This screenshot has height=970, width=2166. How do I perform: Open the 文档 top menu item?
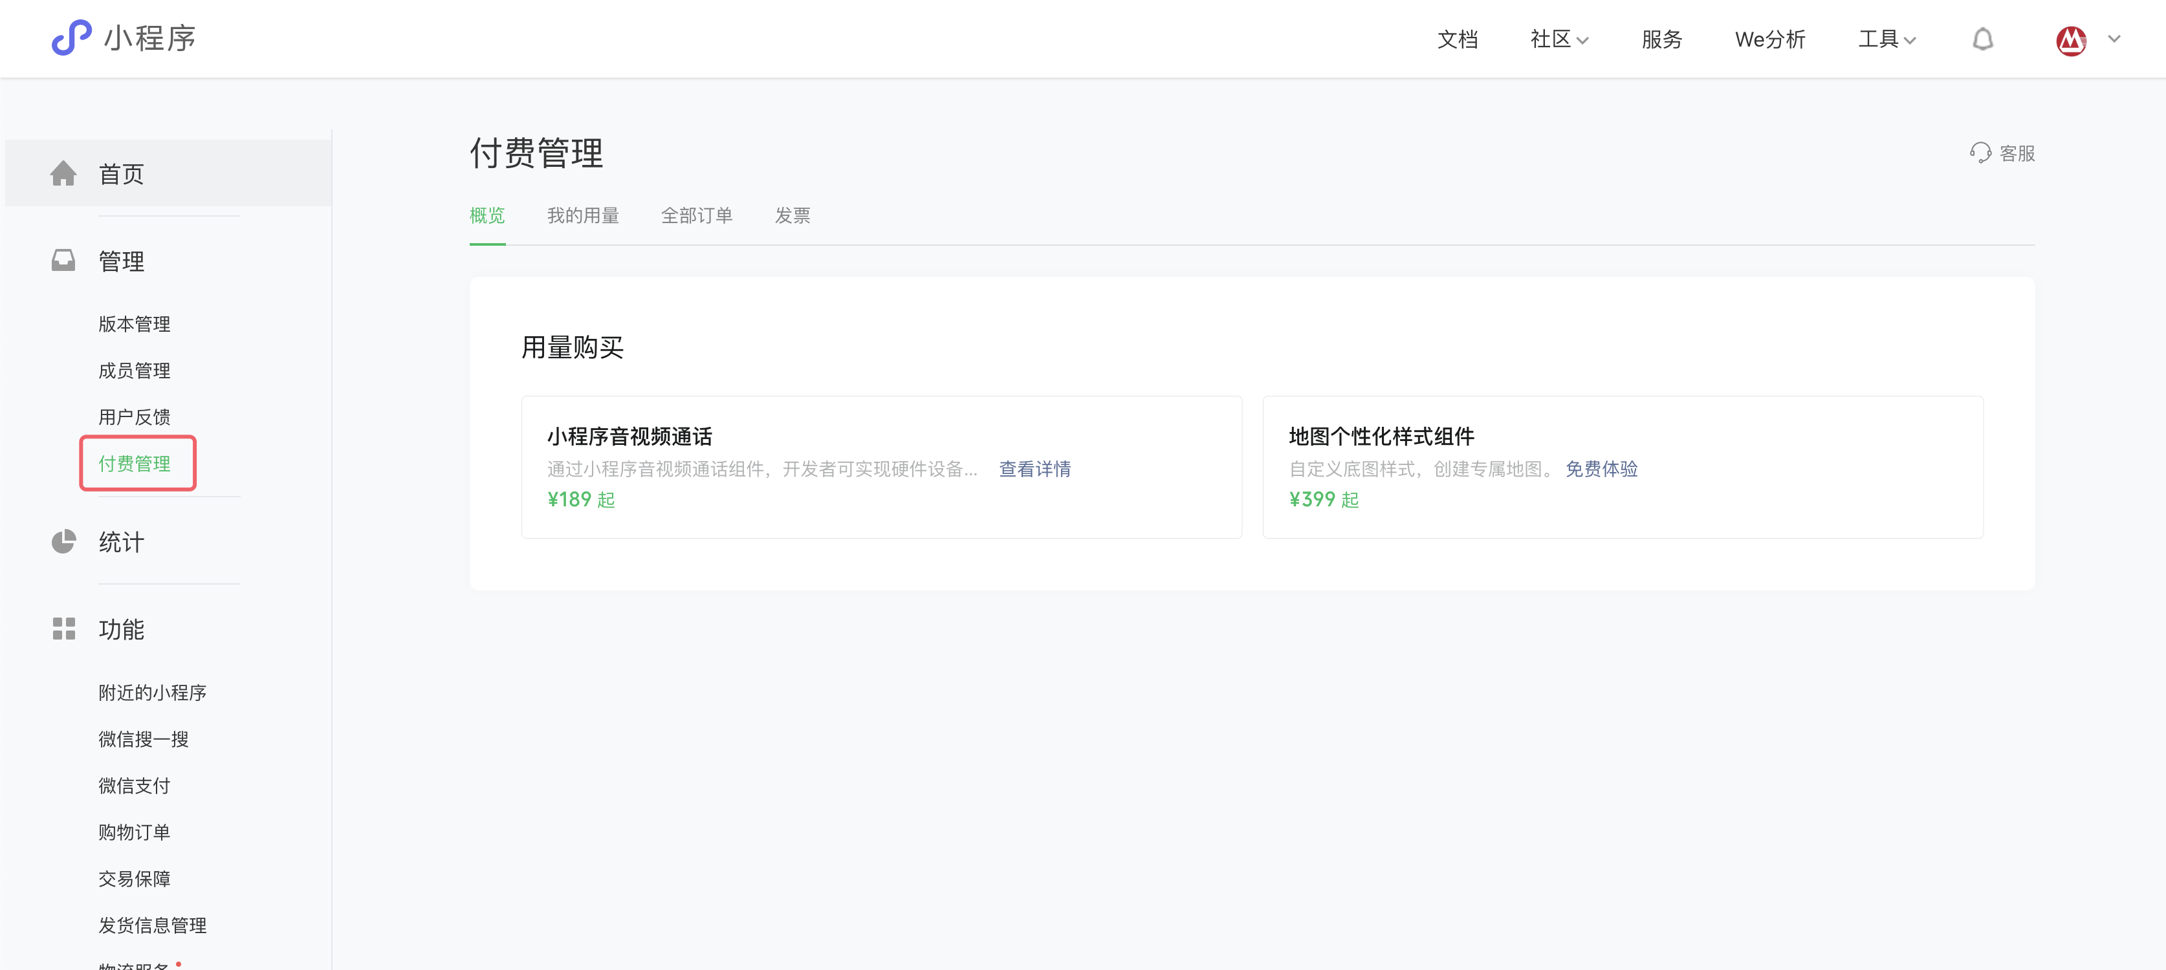pyautogui.click(x=1457, y=39)
